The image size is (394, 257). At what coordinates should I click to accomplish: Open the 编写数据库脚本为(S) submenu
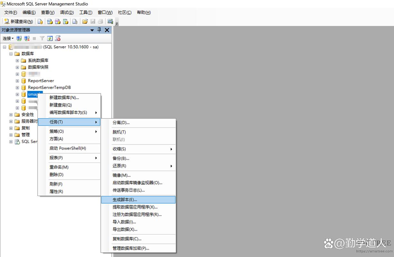69,112
